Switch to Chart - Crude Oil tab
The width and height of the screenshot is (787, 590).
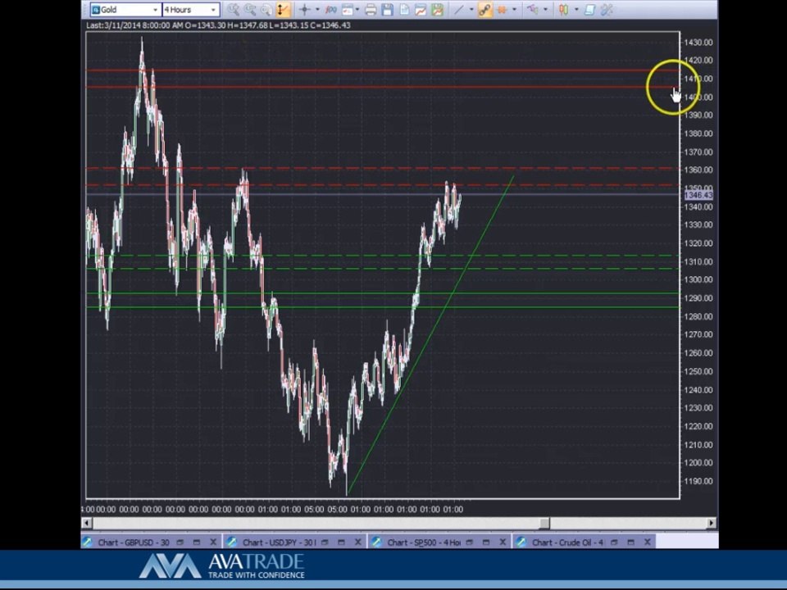coord(568,542)
